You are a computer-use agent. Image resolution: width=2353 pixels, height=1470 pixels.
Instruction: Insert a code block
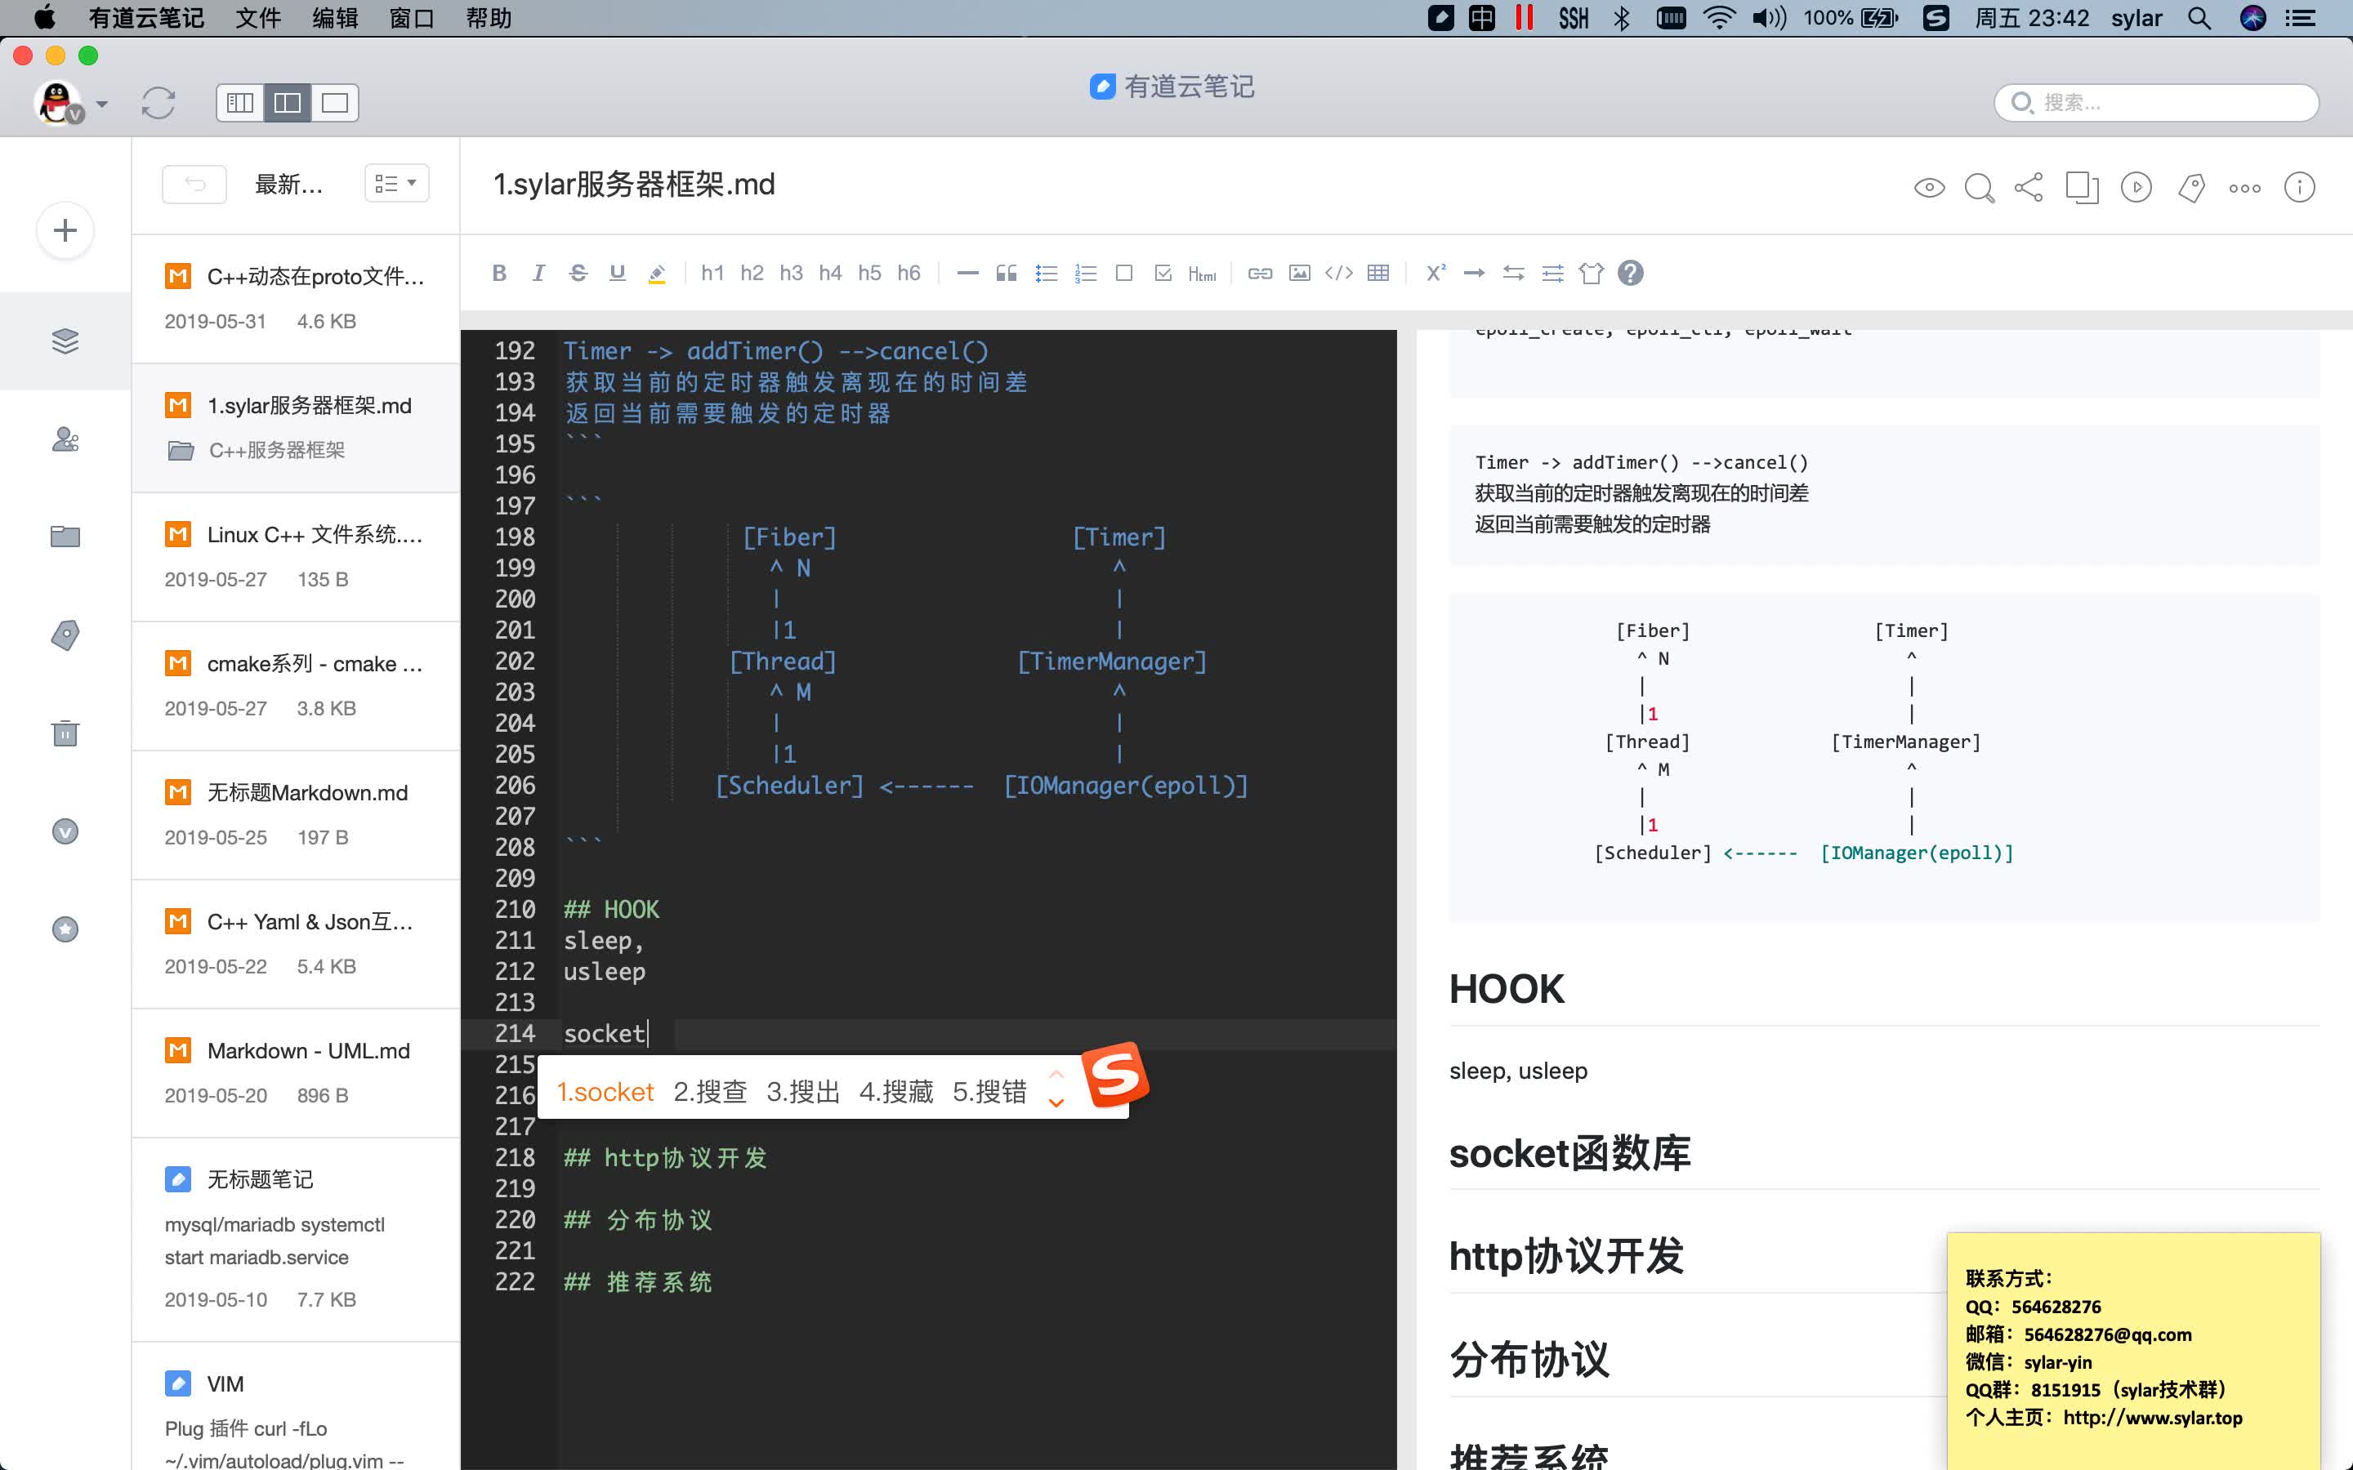click(1339, 274)
